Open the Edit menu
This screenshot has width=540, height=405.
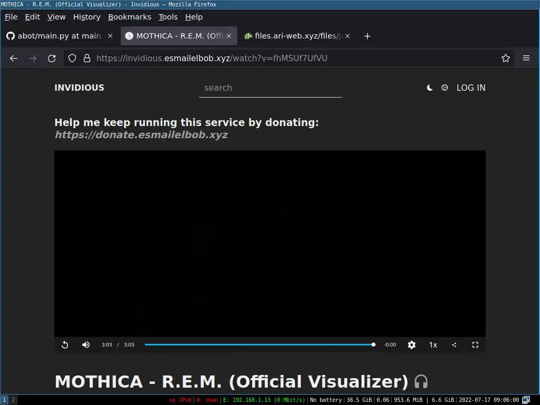(x=32, y=17)
